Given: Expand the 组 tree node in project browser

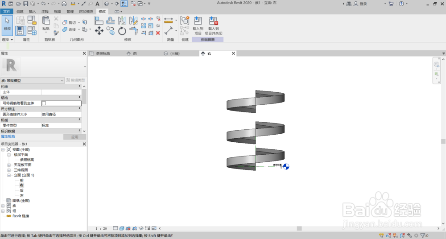Looking at the screenshot, I should click(3, 211).
